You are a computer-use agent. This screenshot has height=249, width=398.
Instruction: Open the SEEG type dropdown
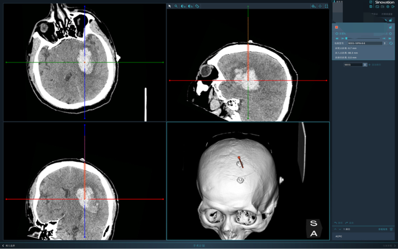click(x=355, y=65)
